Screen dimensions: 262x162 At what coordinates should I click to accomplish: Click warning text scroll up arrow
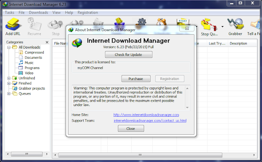[x=187, y=89]
